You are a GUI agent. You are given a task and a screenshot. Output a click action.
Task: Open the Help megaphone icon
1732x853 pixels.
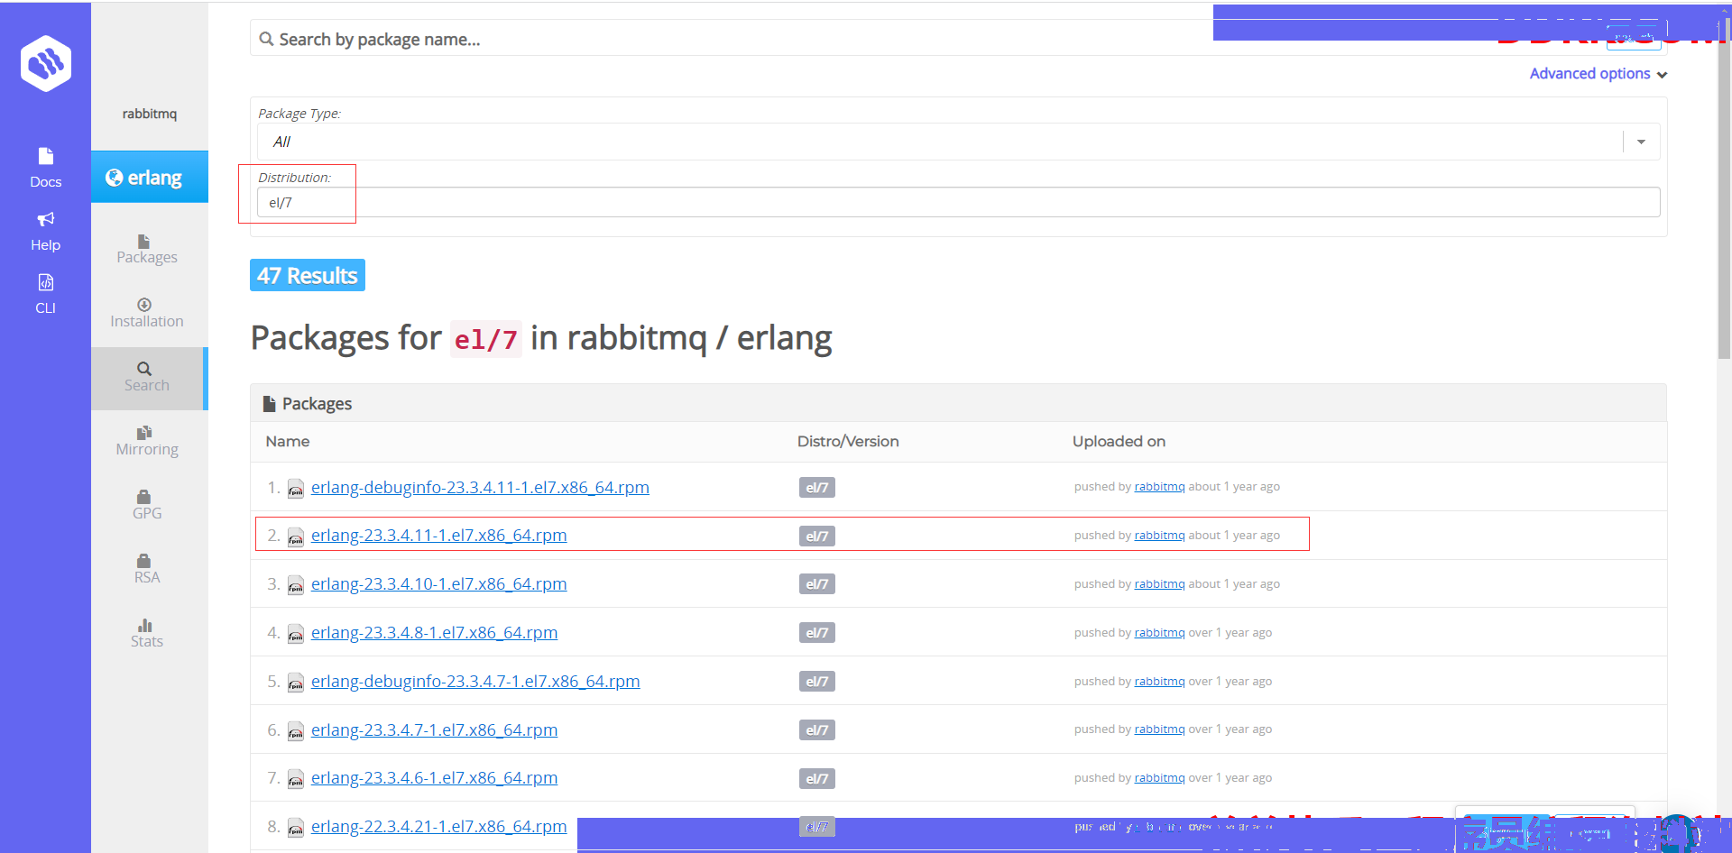click(46, 219)
